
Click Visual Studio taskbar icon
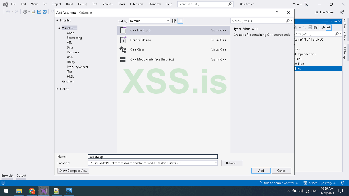[44, 191]
